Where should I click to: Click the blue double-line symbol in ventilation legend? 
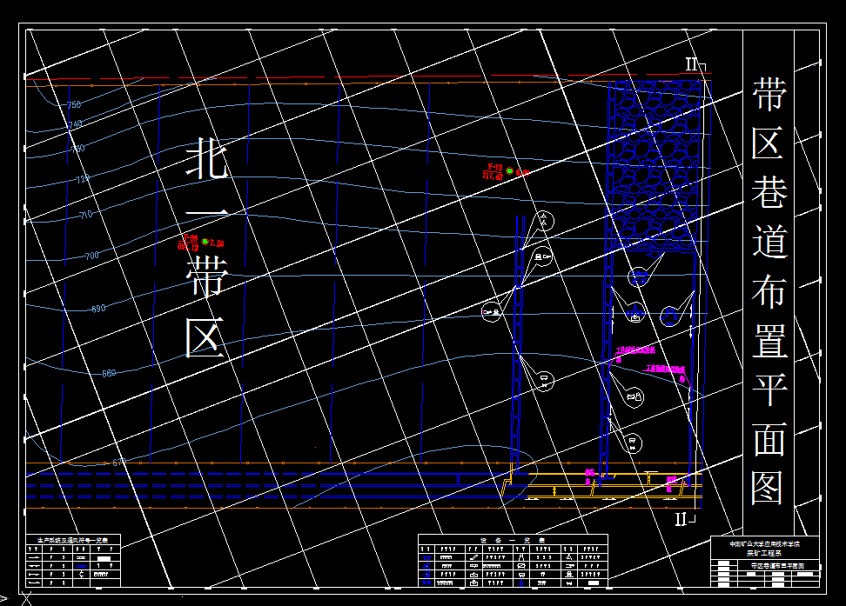pyautogui.click(x=82, y=566)
